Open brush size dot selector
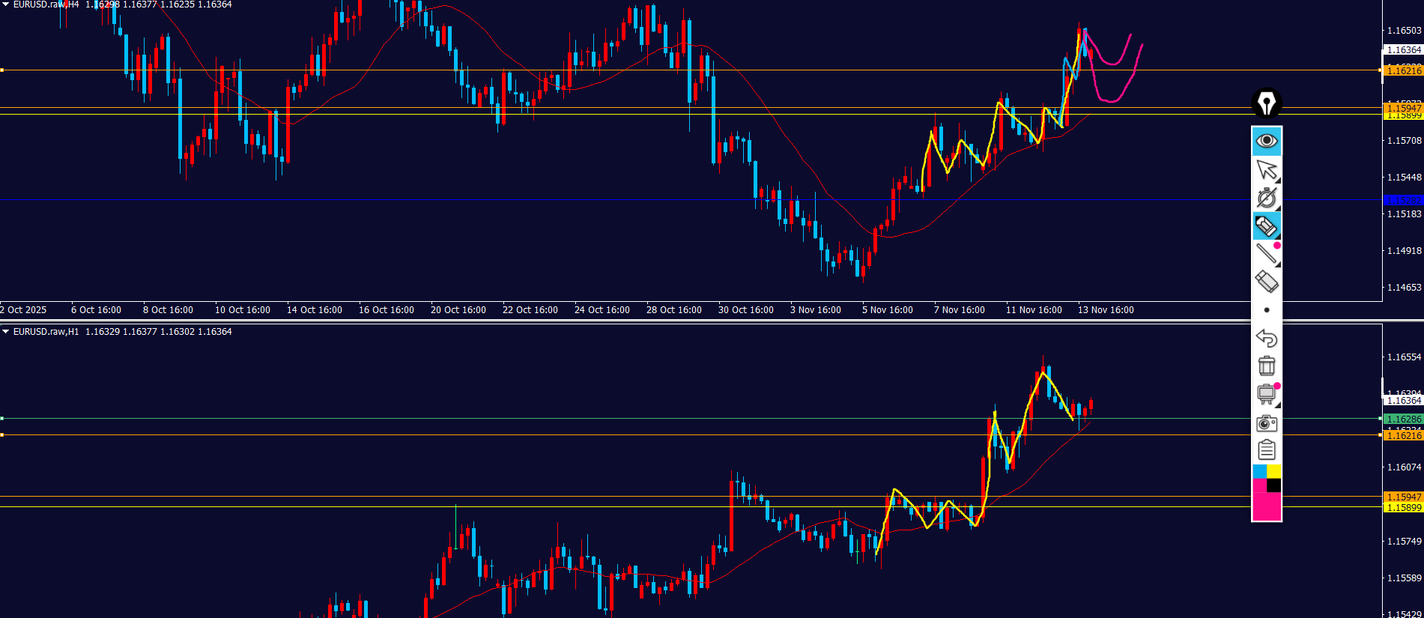This screenshot has height=618, width=1424. 1267,310
